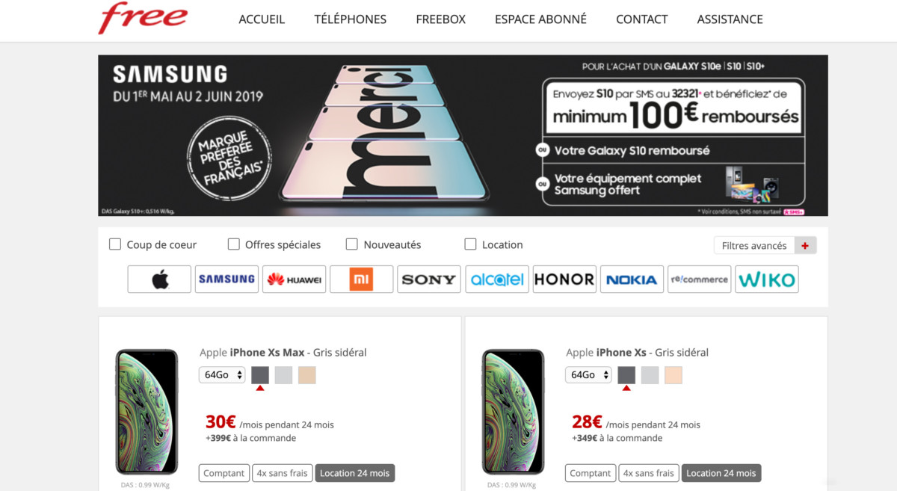Choose 4x sans frais for iPhone Xs
This screenshot has width=897, height=491.
coord(649,473)
